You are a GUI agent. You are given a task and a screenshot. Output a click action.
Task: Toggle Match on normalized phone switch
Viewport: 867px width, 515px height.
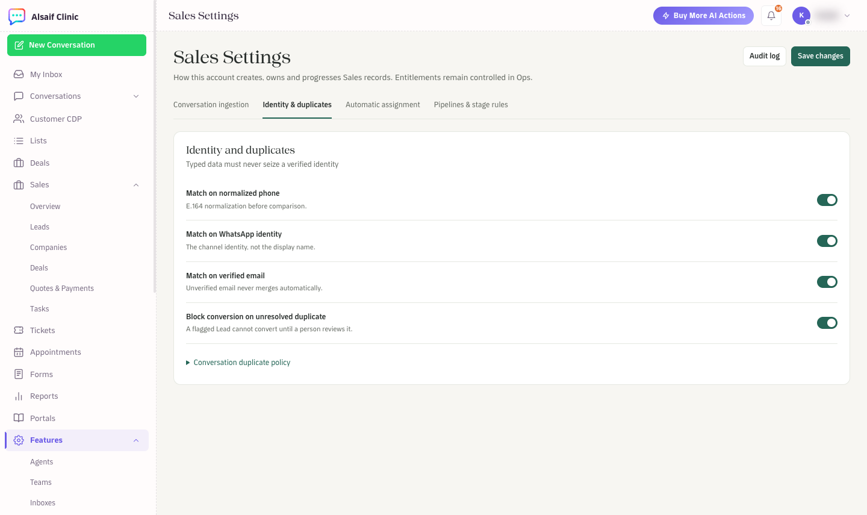pos(827,200)
